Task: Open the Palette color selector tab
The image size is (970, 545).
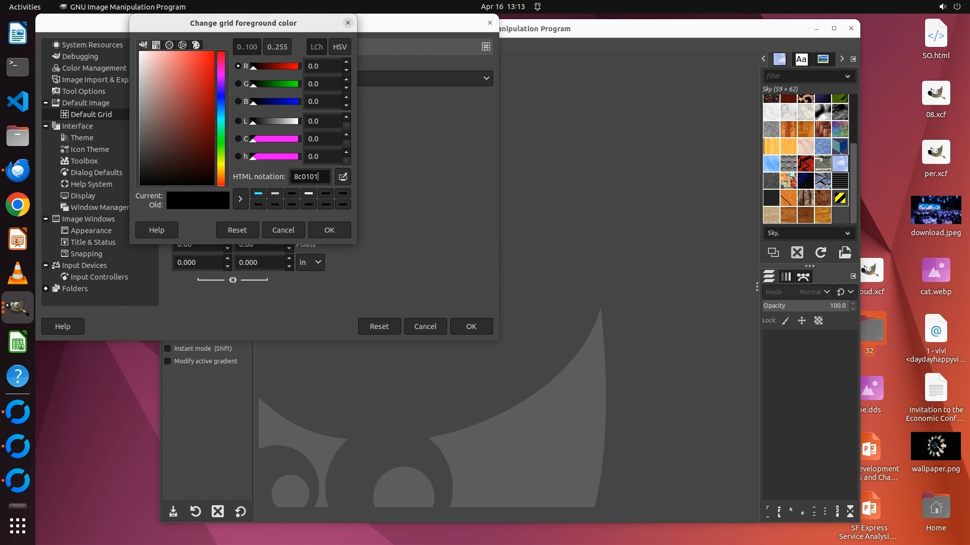Action: (x=196, y=45)
